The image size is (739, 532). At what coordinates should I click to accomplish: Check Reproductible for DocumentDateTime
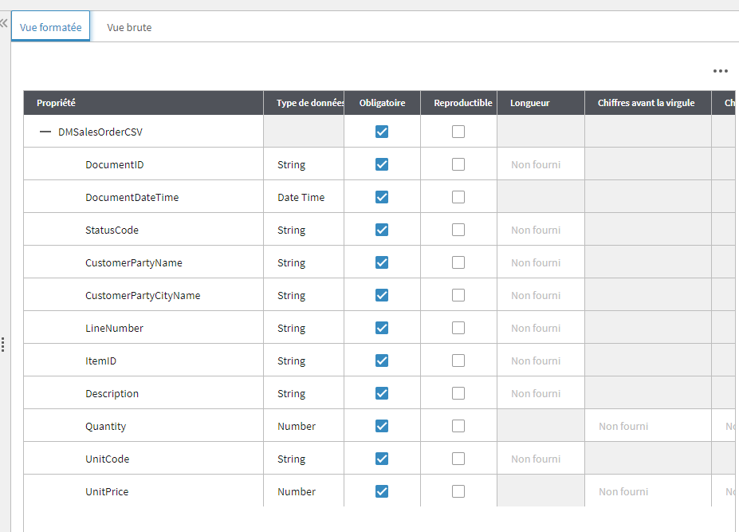click(458, 197)
